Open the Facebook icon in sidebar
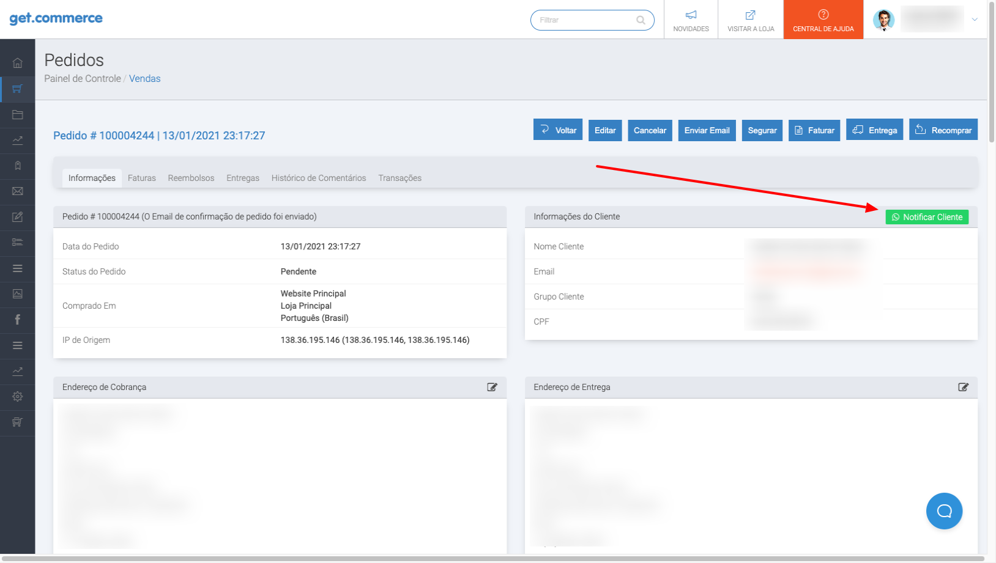Viewport: 996px width, 563px height. [x=17, y=320]
